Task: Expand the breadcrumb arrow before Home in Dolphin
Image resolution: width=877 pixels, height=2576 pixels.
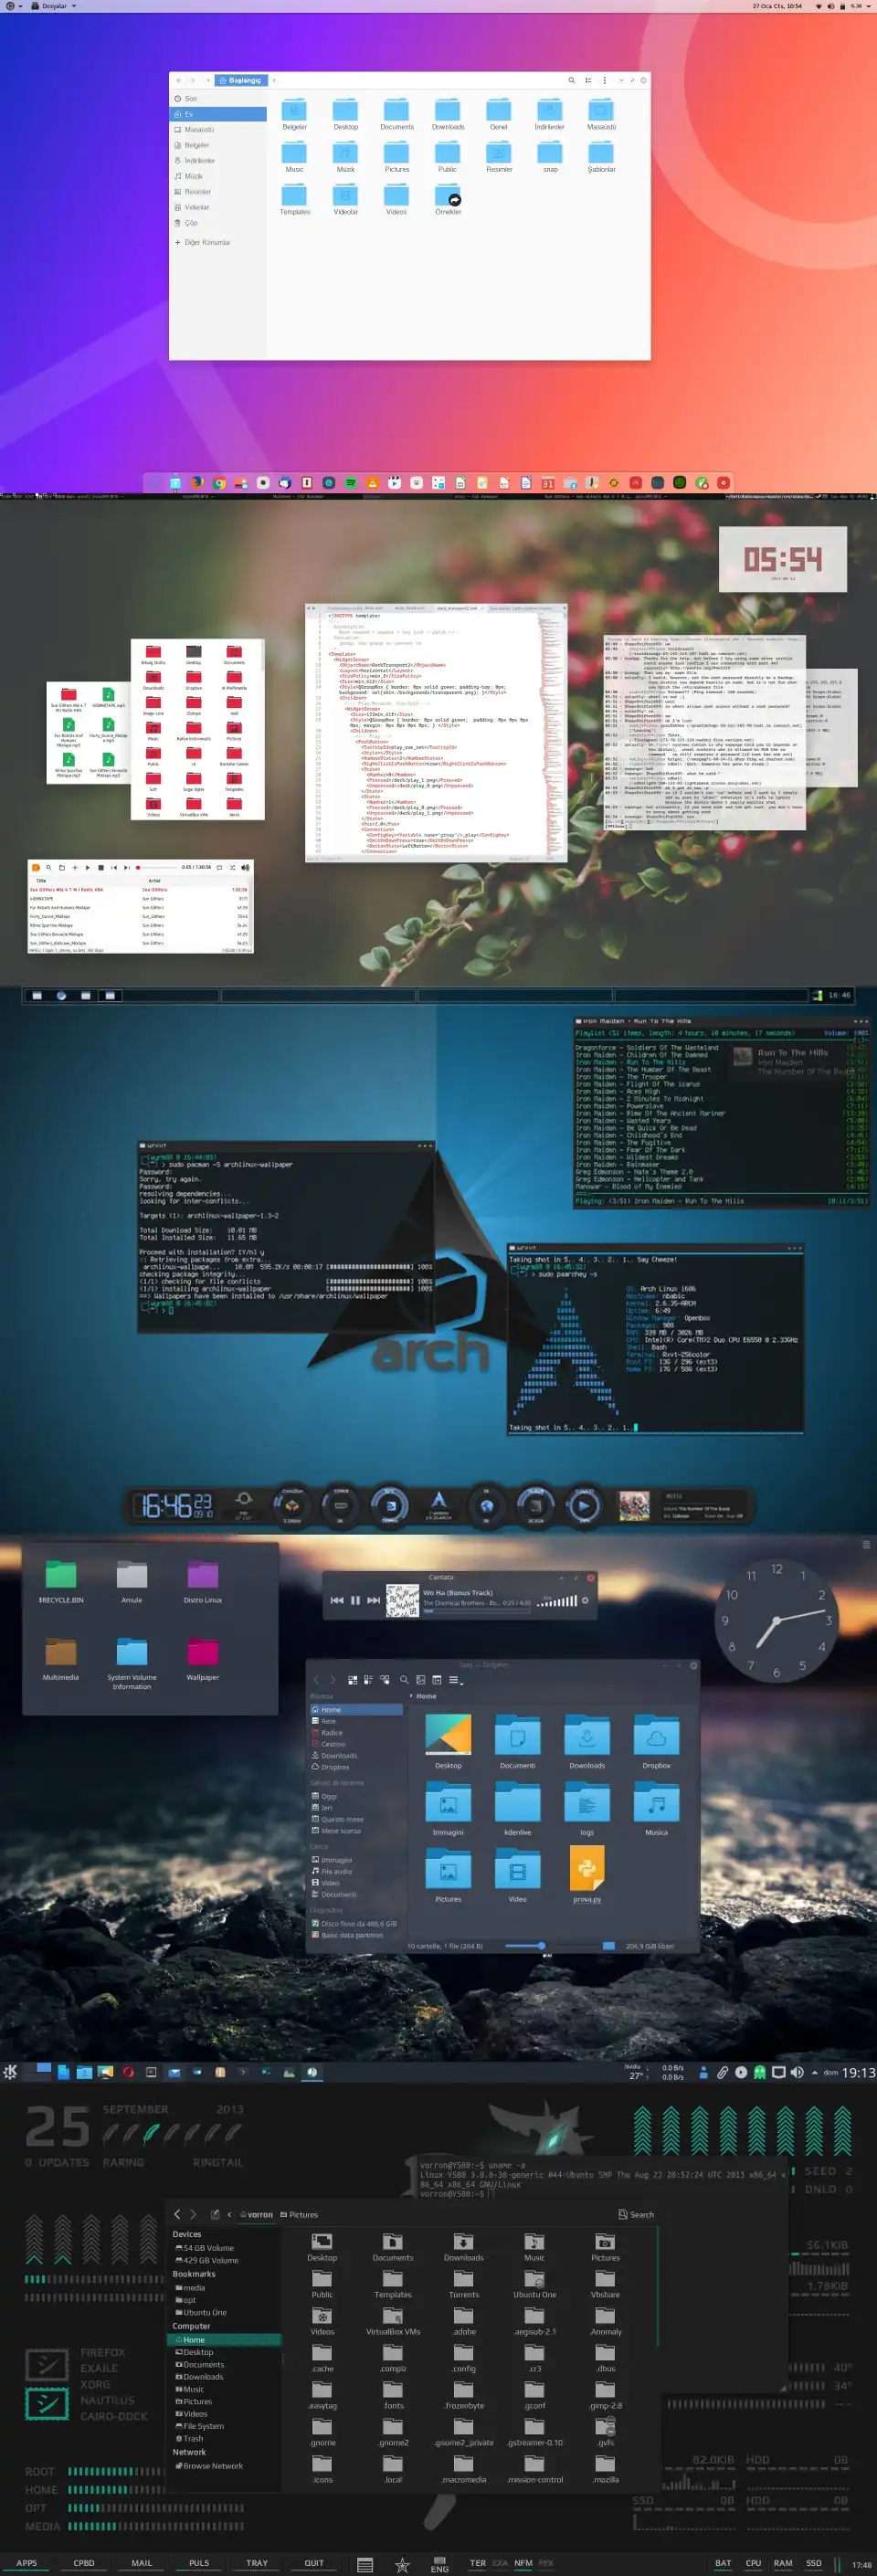Action: click(411, 1696)
